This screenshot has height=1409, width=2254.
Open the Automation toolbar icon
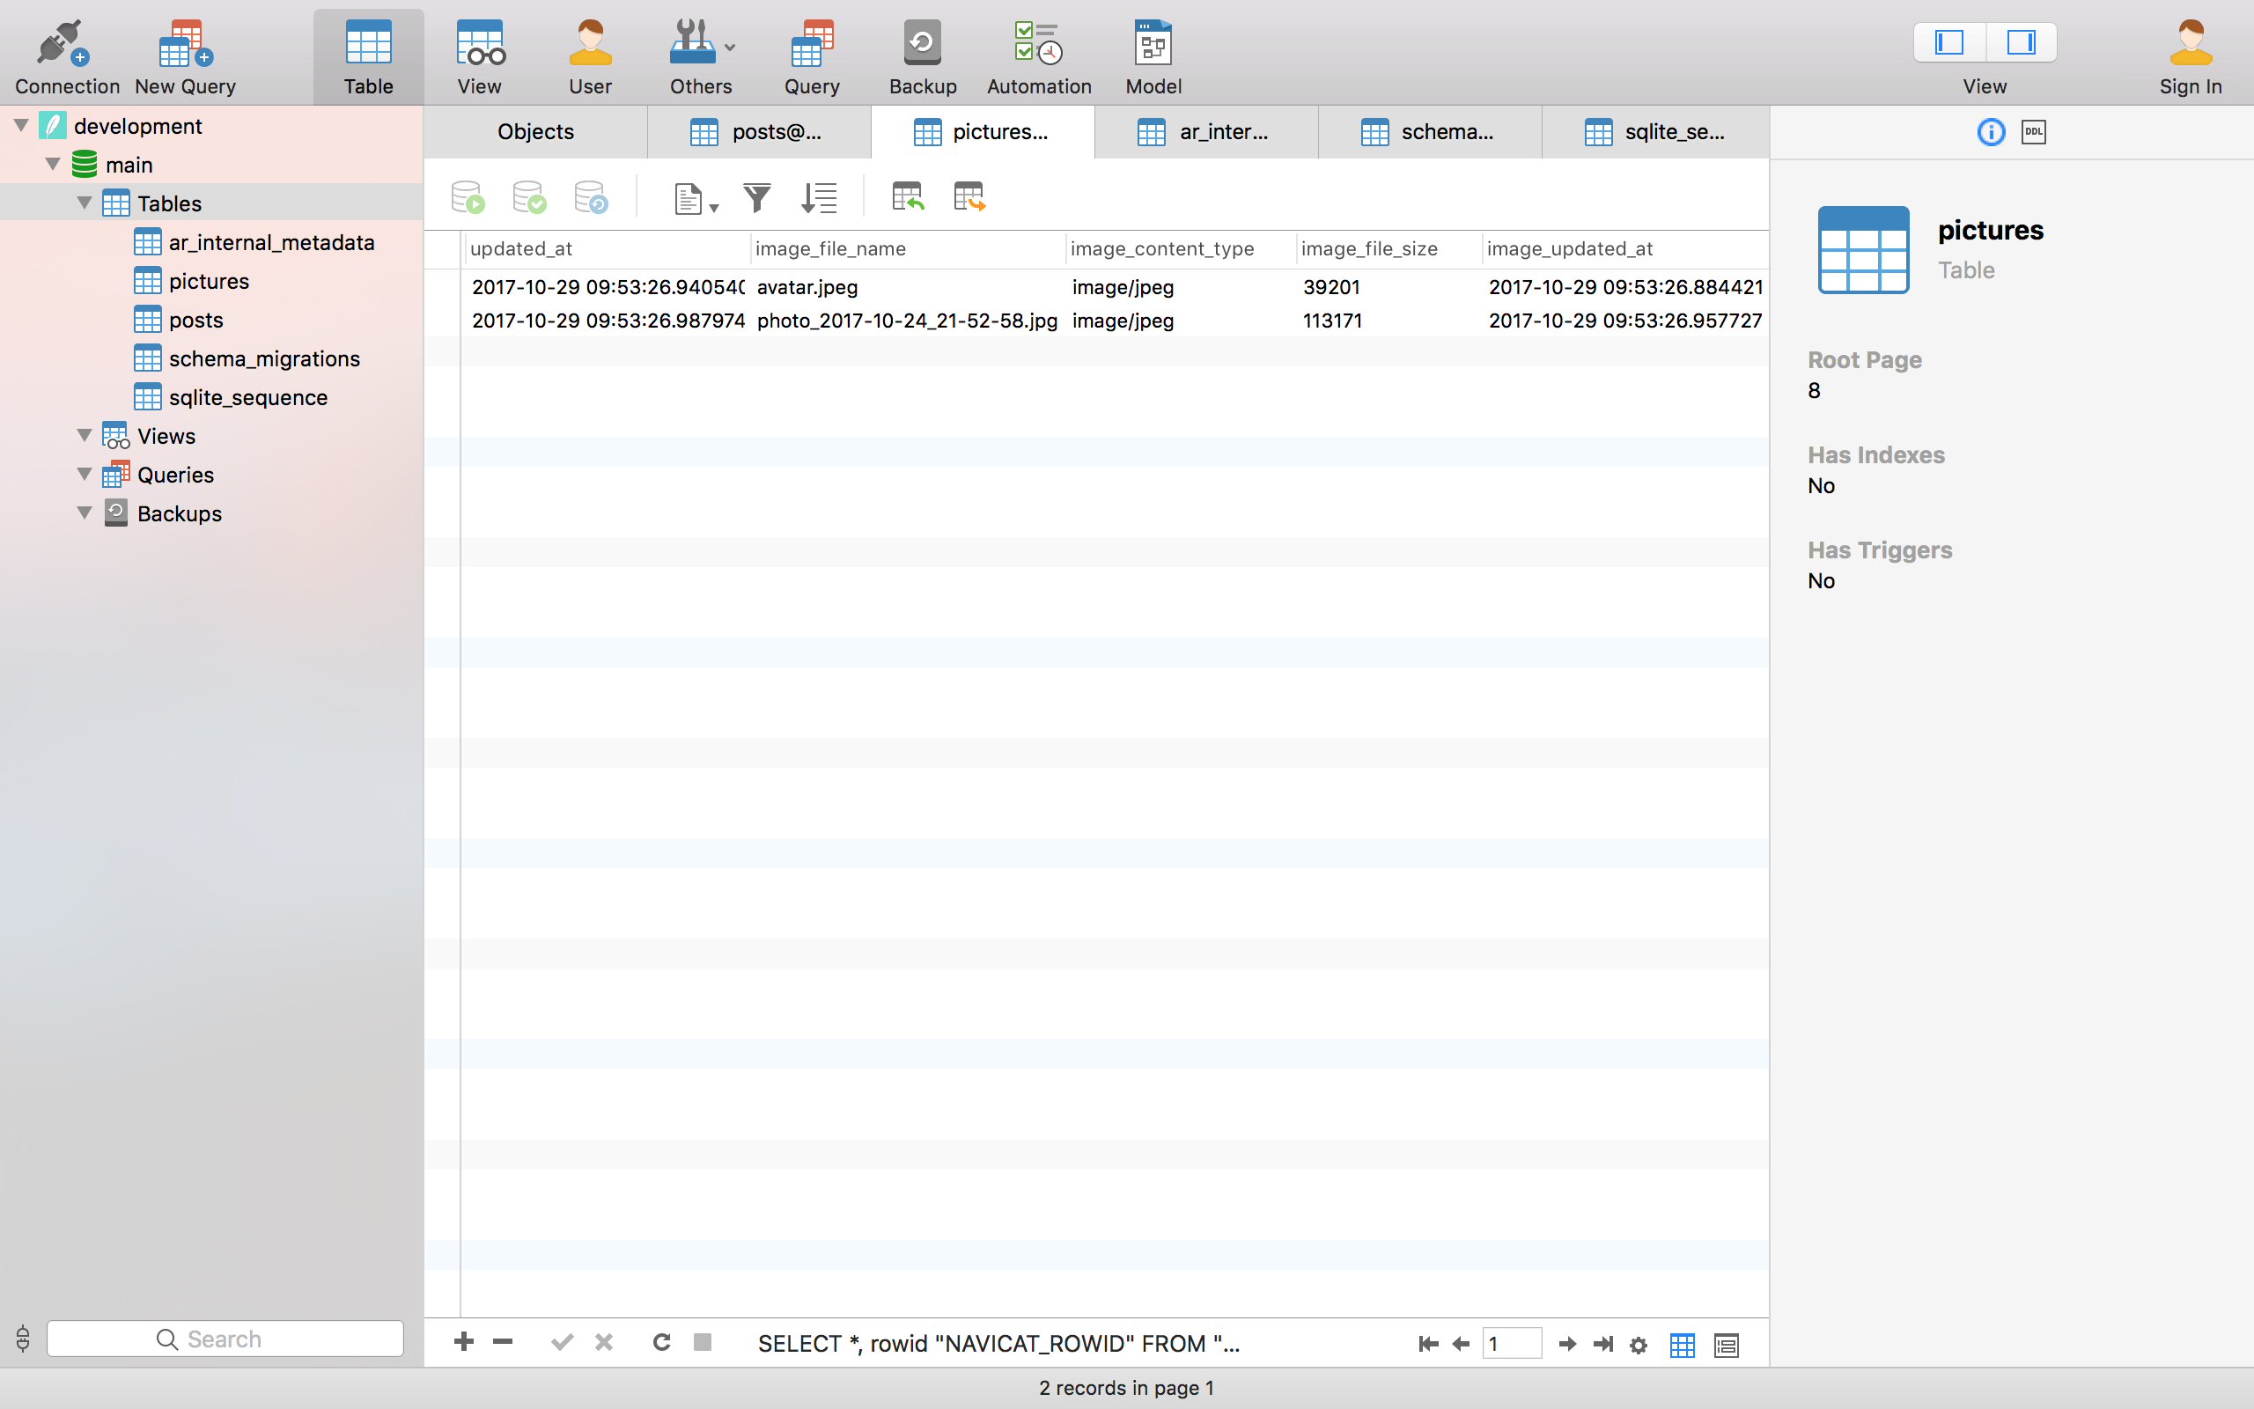pos(1039,55)
